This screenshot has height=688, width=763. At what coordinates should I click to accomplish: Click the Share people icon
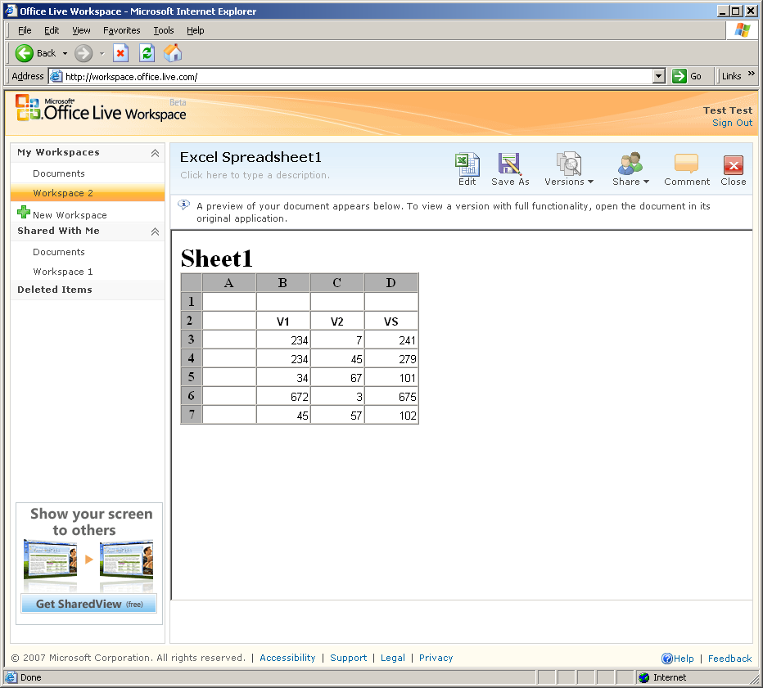(x=630, y=164)
